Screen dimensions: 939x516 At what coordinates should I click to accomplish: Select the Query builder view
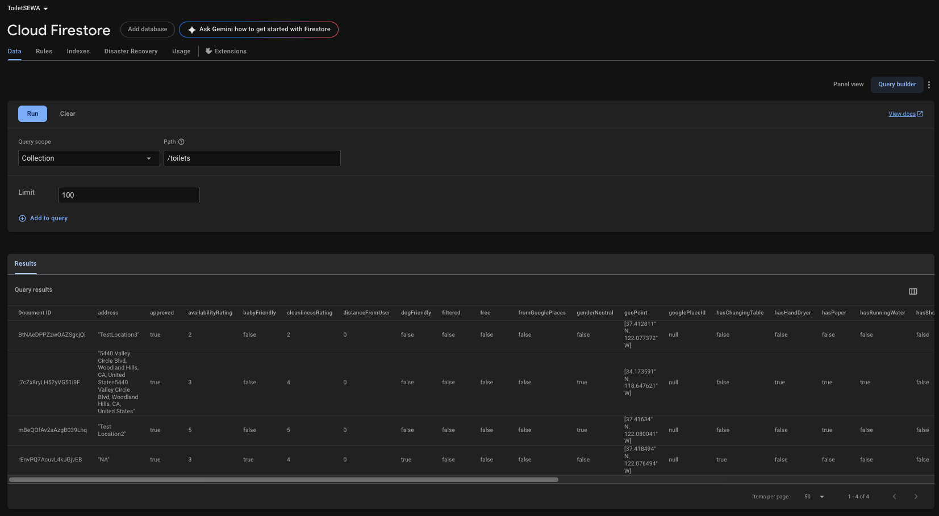tap(897, 85)
